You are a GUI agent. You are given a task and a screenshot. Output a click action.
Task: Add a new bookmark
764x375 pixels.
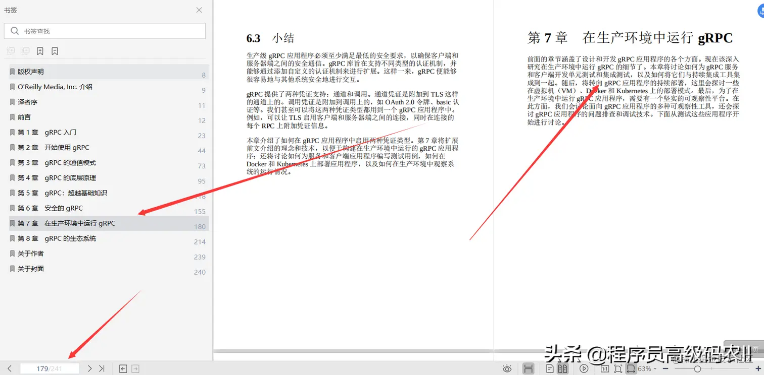coord(40,50)
